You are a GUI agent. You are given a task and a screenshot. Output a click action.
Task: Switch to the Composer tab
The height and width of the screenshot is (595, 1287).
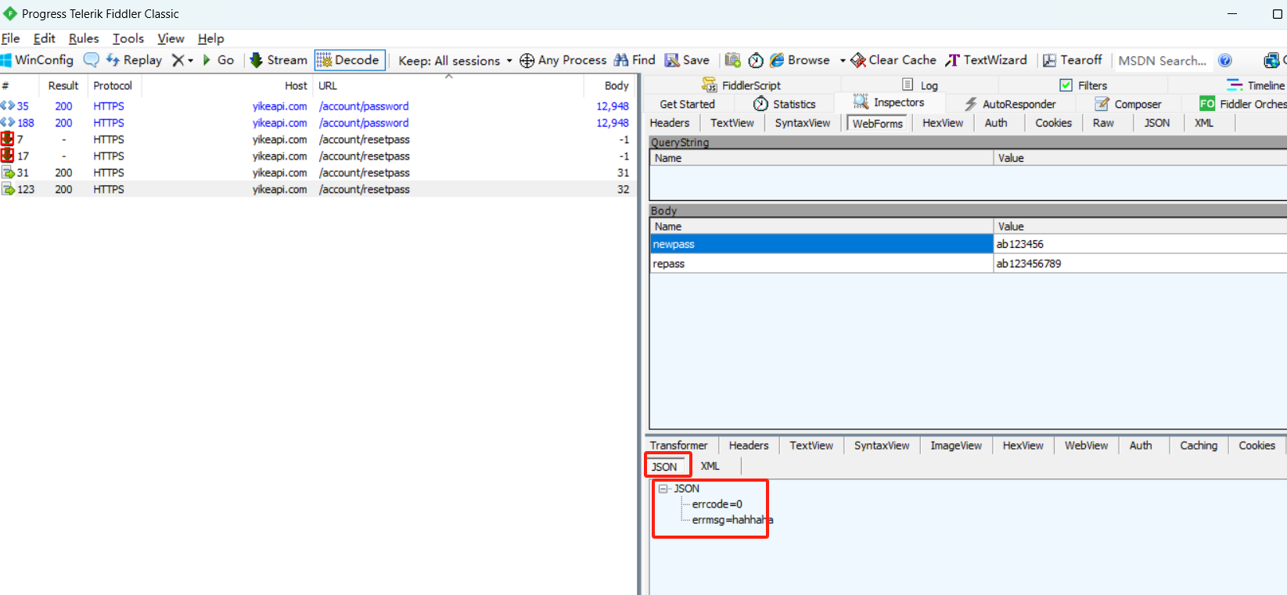(1128, 104)
